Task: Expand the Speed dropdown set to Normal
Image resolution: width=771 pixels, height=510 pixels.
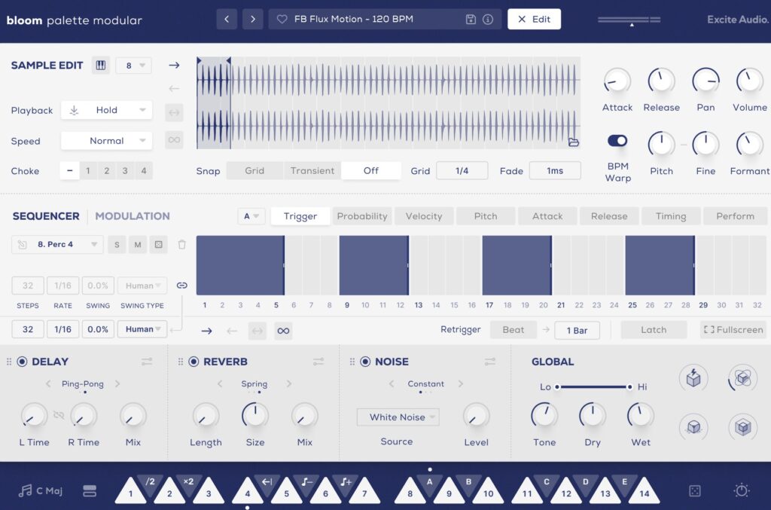Action: click(106, 141)
